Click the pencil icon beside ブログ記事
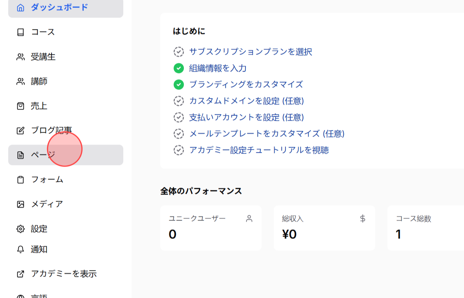This screenshot has width=464, height=298. [20, 130]
